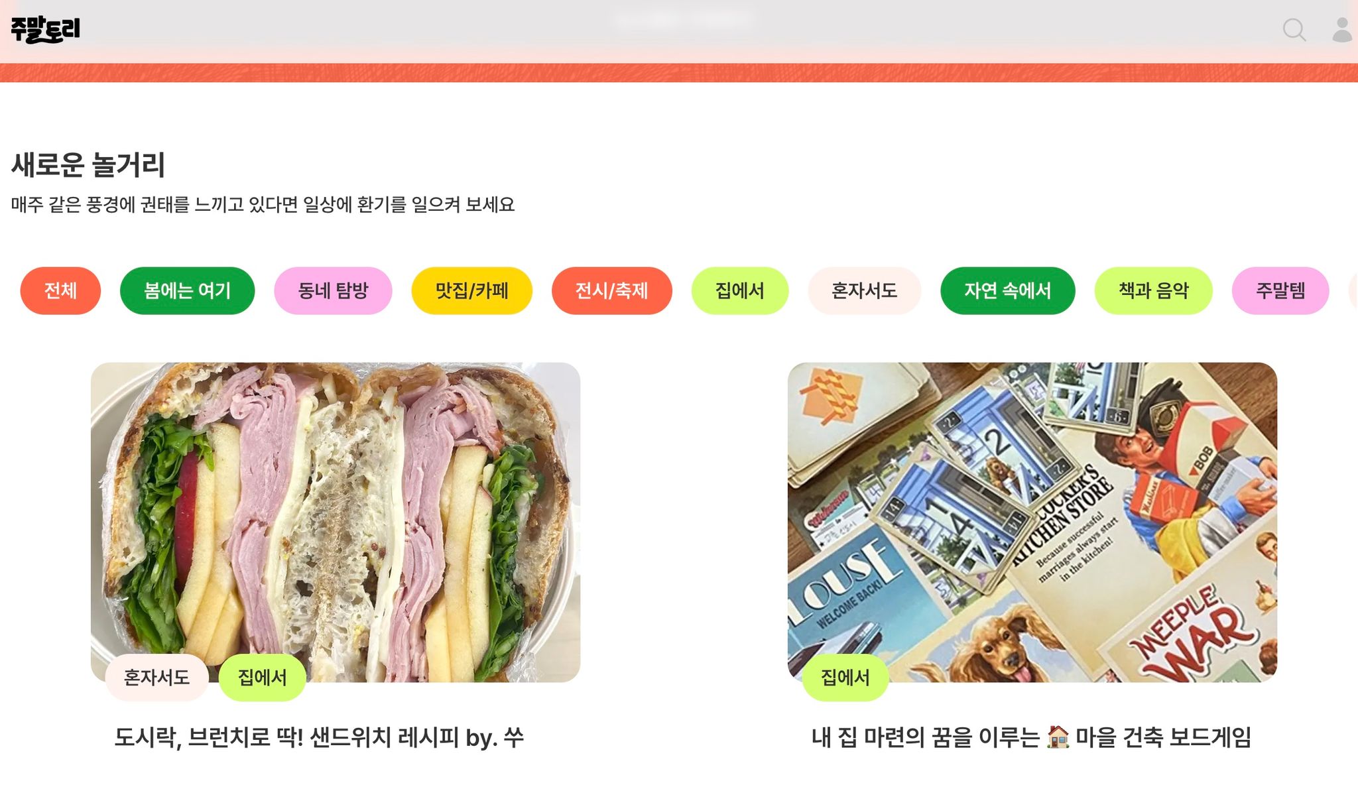The height and width of the screenshot is (787, 1358).
Task: Click the 혼자서도 tag on sandwich card
Action: pos(156,677)
